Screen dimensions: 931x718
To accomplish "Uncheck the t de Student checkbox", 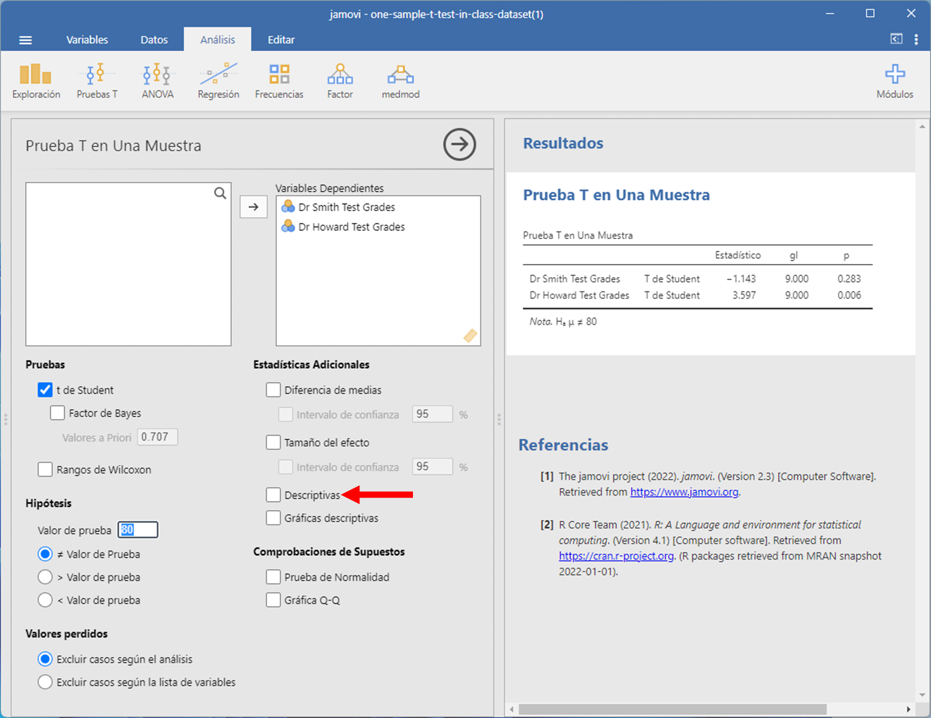I will [x=45, y=390].
